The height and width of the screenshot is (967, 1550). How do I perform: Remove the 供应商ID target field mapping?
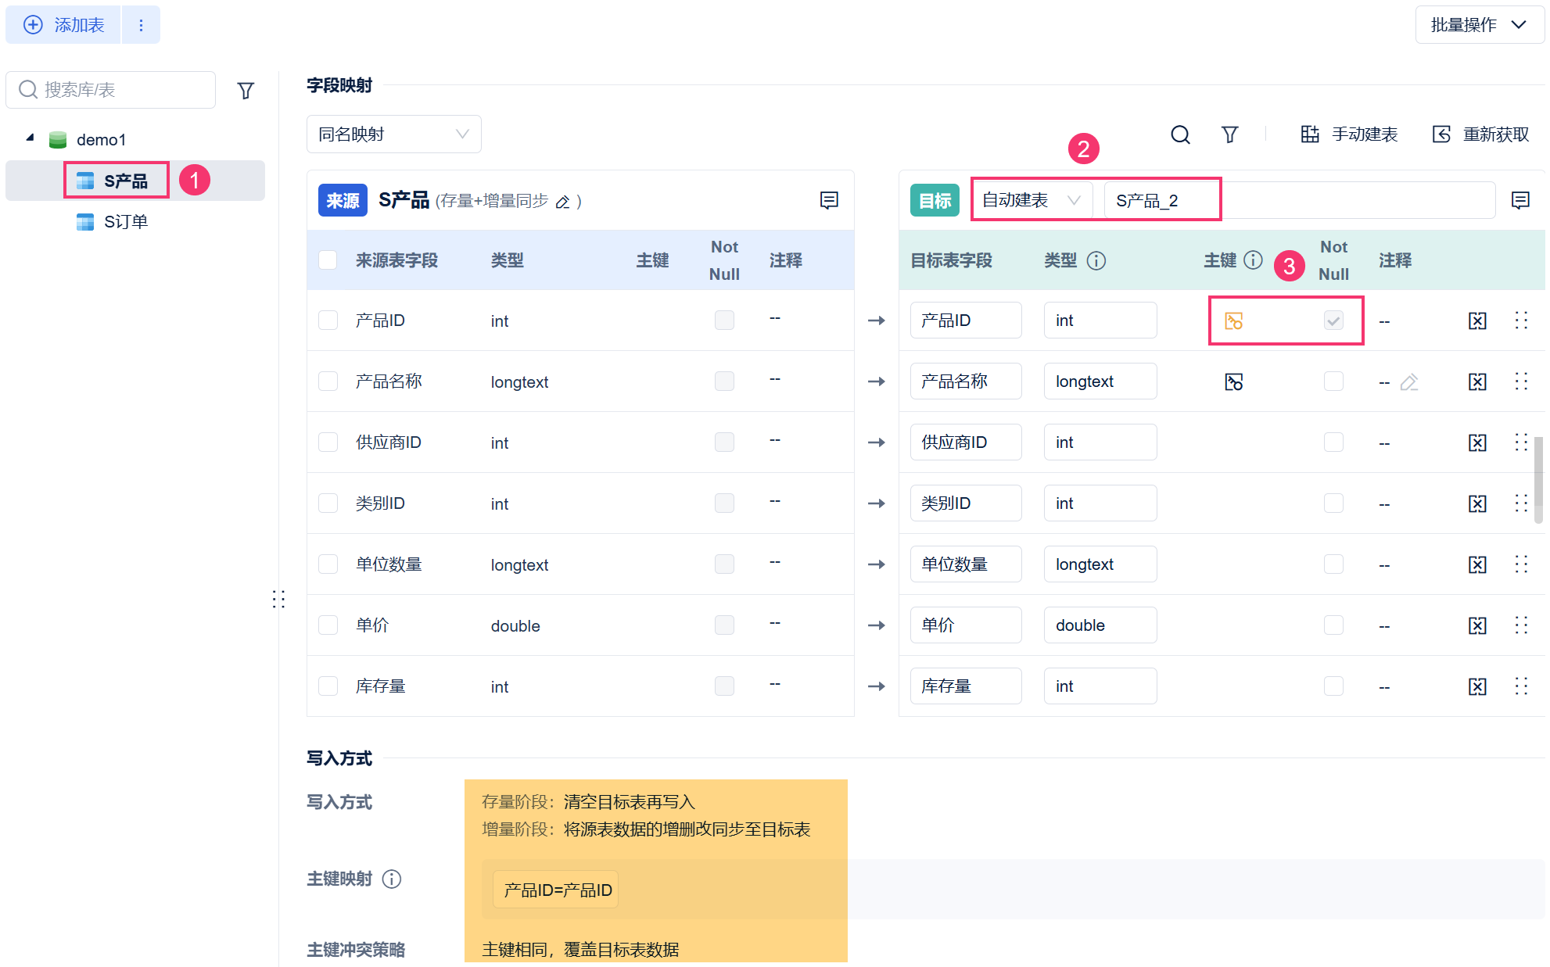[1476, 442]
